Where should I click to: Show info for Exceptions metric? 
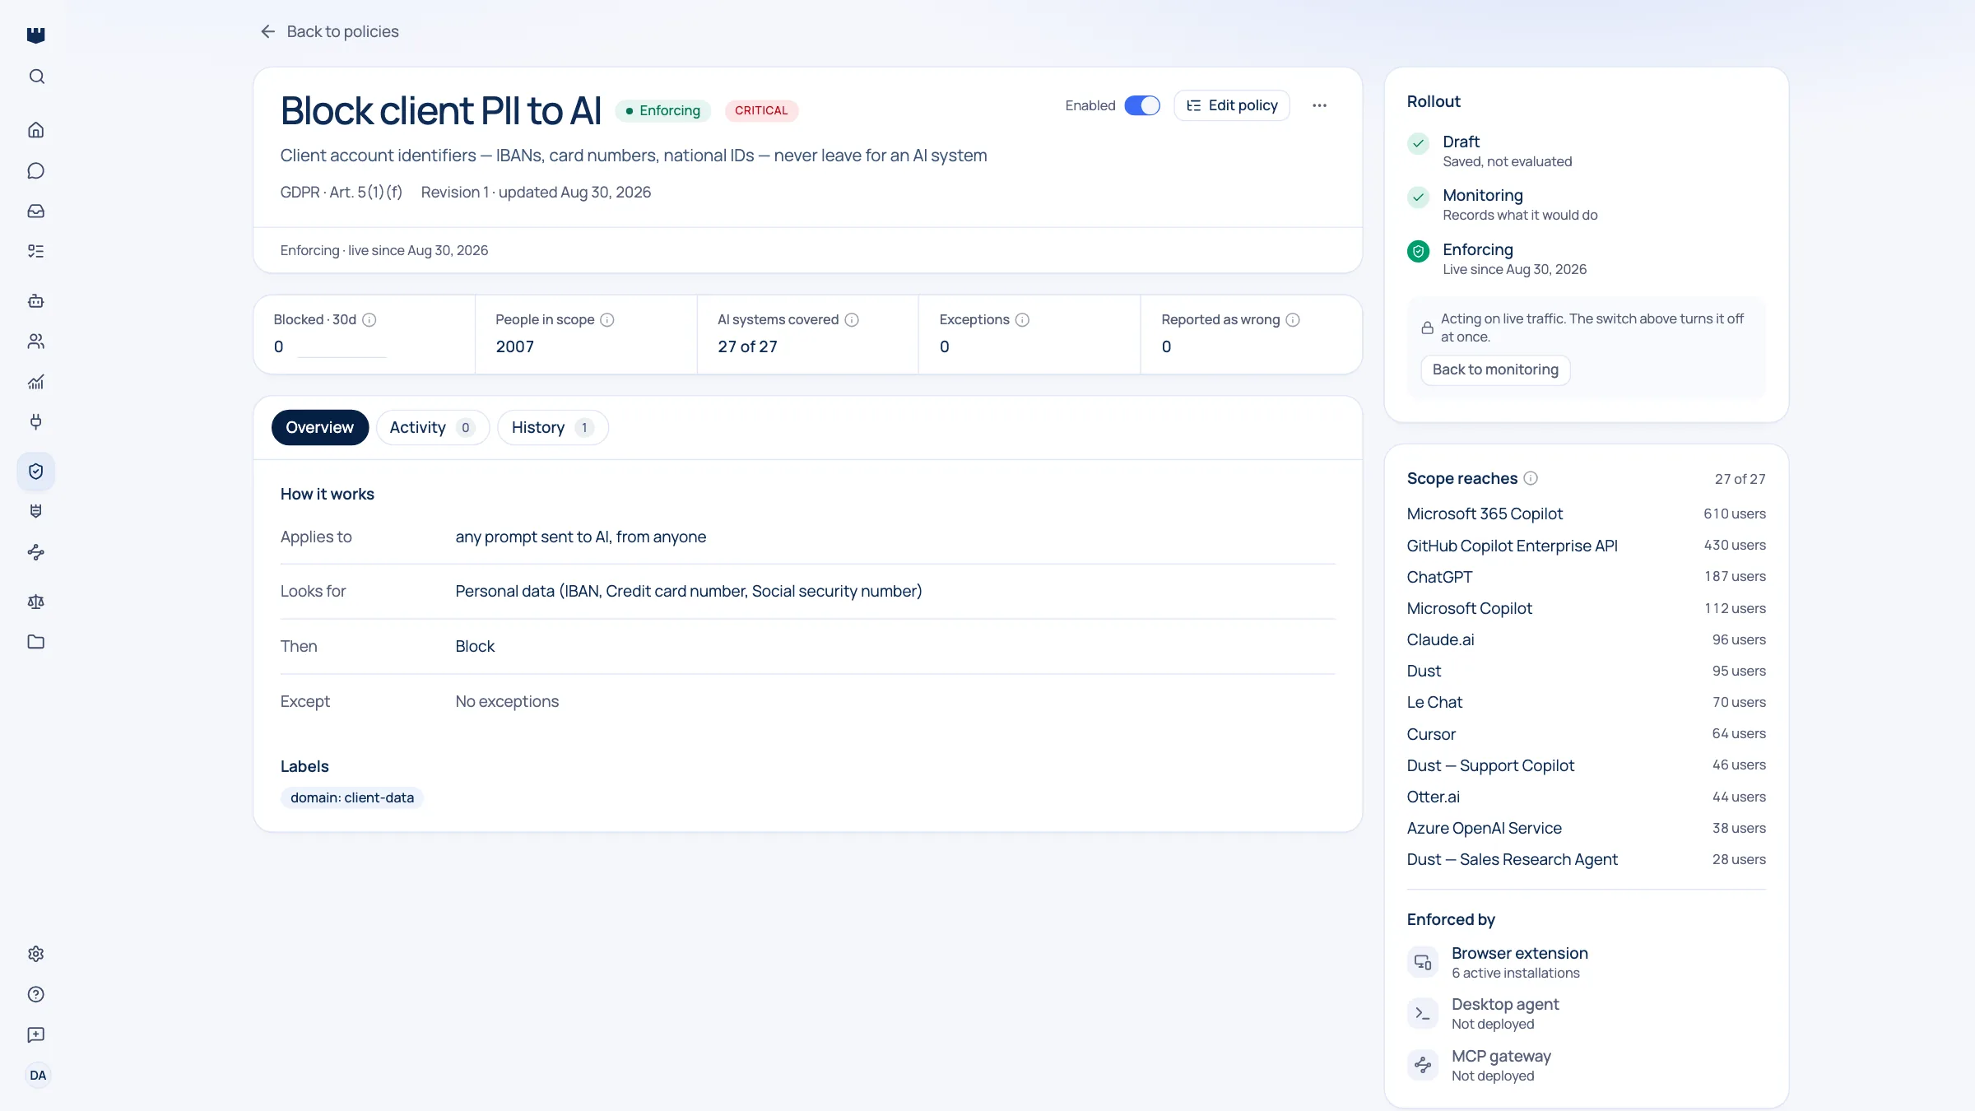pos(1022,320)
